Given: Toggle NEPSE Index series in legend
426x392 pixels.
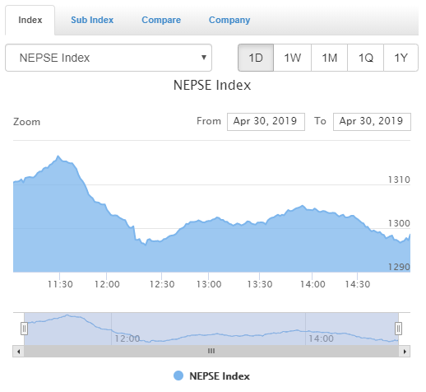Looking at the screenshot, I should point(211,376).
